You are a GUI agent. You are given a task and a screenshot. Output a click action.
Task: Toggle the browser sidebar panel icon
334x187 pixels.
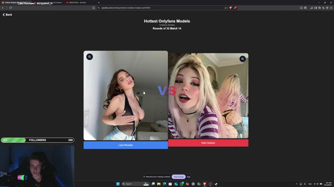[x=315, y=8]
